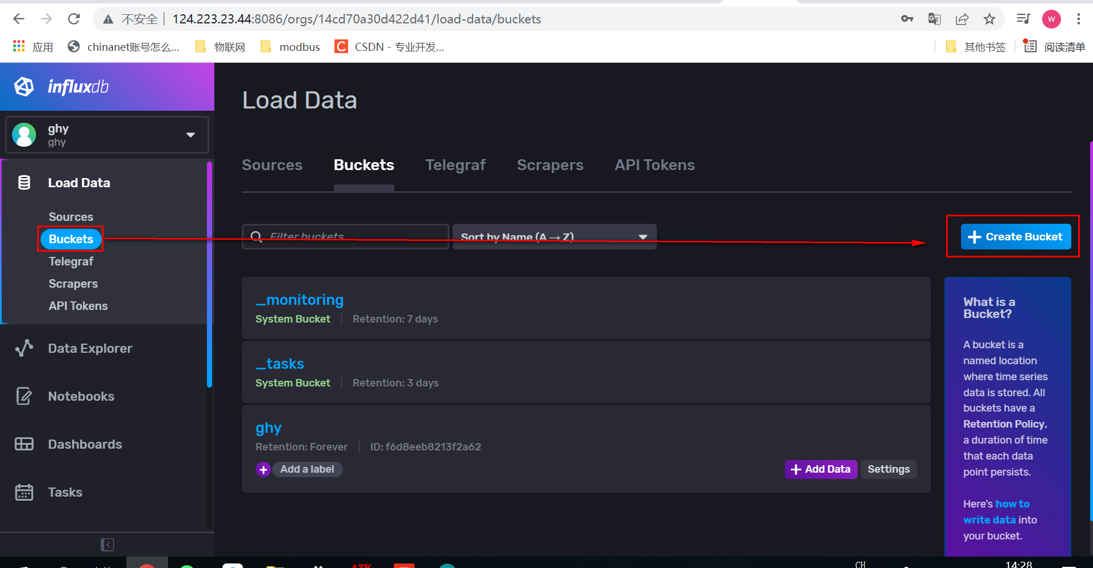Click the Load Data database icon

click(24, 182)
